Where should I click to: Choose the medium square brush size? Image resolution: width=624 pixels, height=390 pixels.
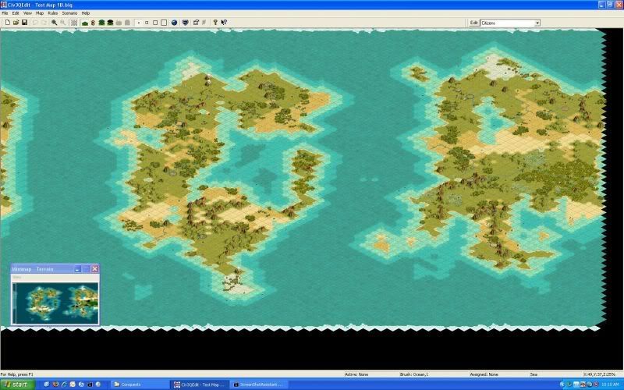tap(155, 23)
